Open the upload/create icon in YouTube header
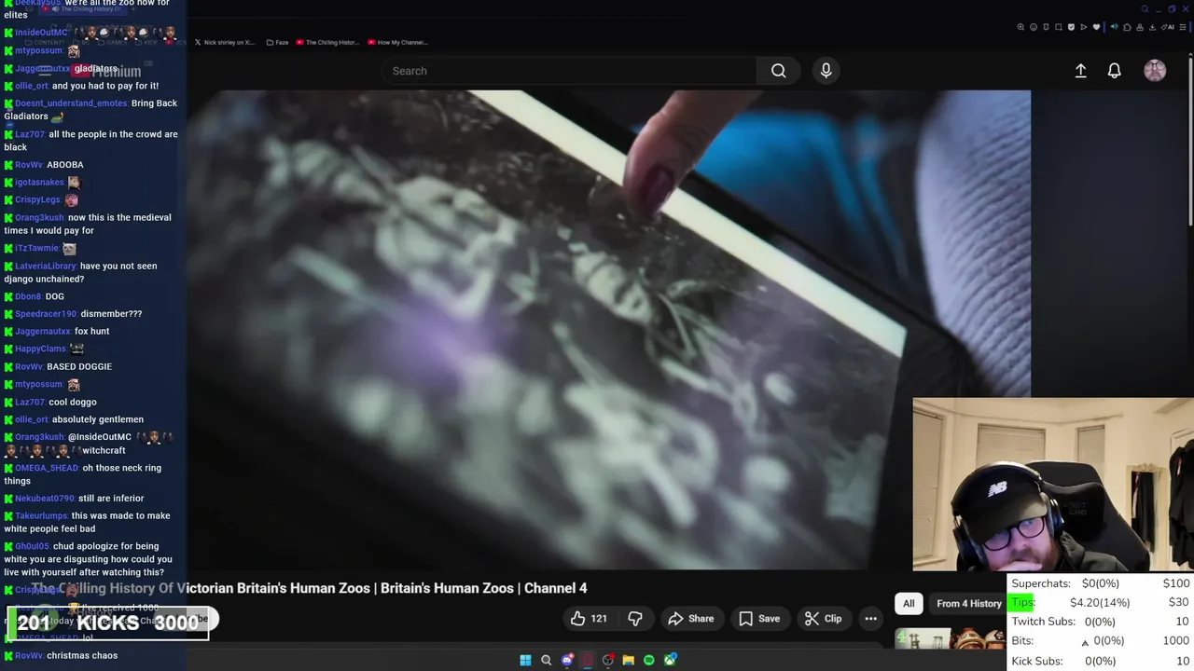The image size is (1194, 671). coord(1080,71)
